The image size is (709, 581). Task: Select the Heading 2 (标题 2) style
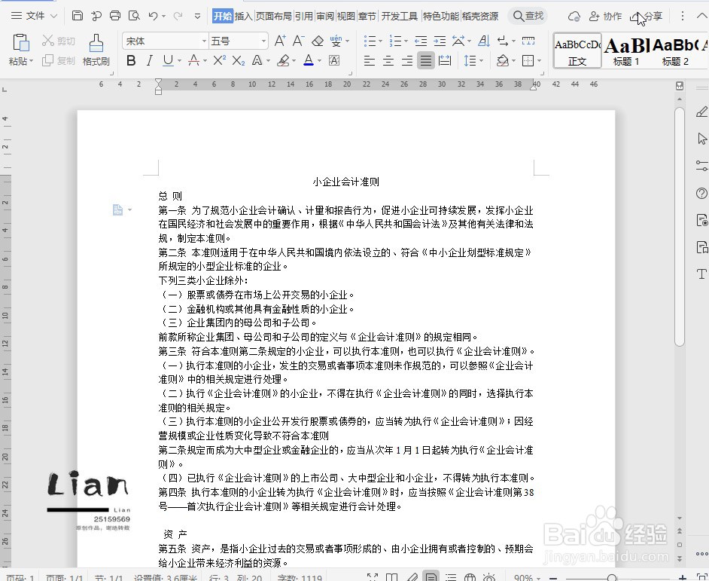[676, 51]
